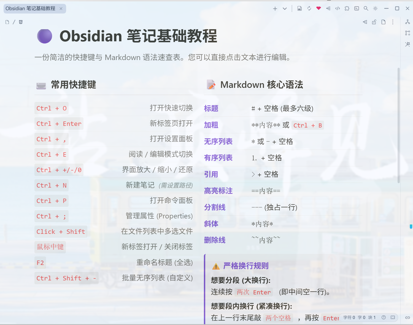The width and height of the screenshot is (413, 325).
Task: Click the Ctrl + B chip
Action: point(307,125)
